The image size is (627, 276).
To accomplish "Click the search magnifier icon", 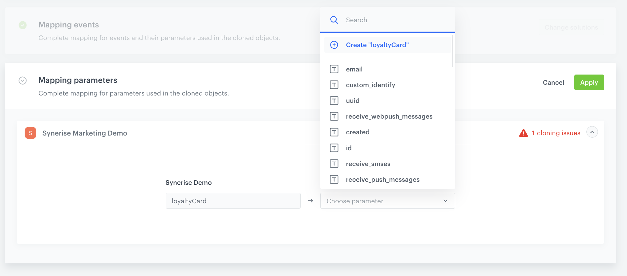I will (334, 20).
